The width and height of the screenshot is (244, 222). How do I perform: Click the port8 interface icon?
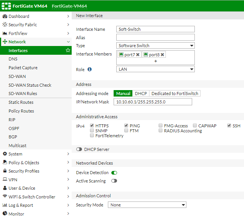146,54
